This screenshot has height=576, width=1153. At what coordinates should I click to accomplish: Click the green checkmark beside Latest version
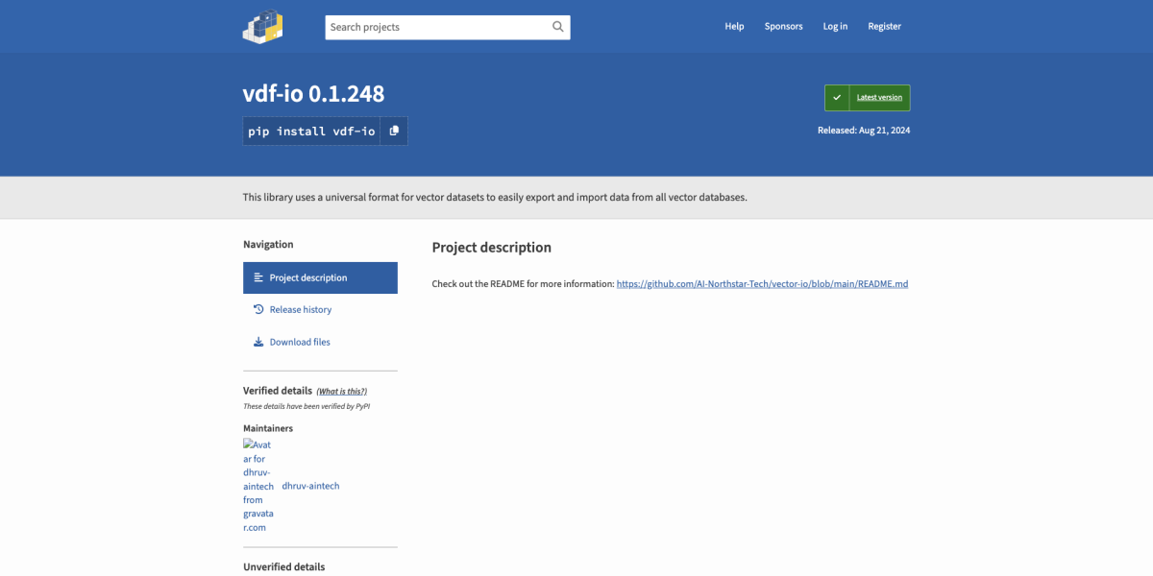tap(837, 98)
